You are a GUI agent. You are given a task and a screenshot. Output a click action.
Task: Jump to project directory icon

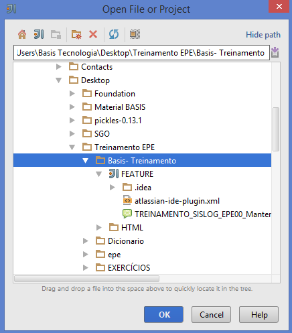(39, 34)
